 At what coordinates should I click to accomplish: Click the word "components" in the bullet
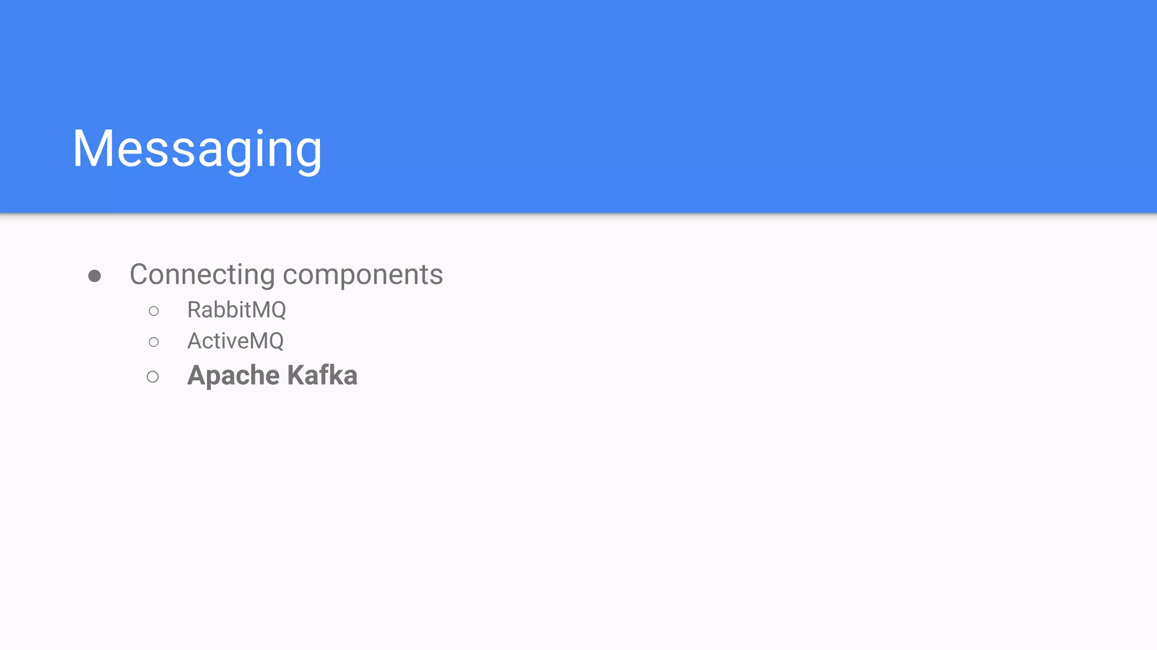(x=363, y=275)
